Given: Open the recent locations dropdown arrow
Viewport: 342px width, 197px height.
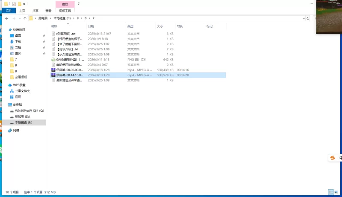Looking at the screenshot, I should pos(20,18).
